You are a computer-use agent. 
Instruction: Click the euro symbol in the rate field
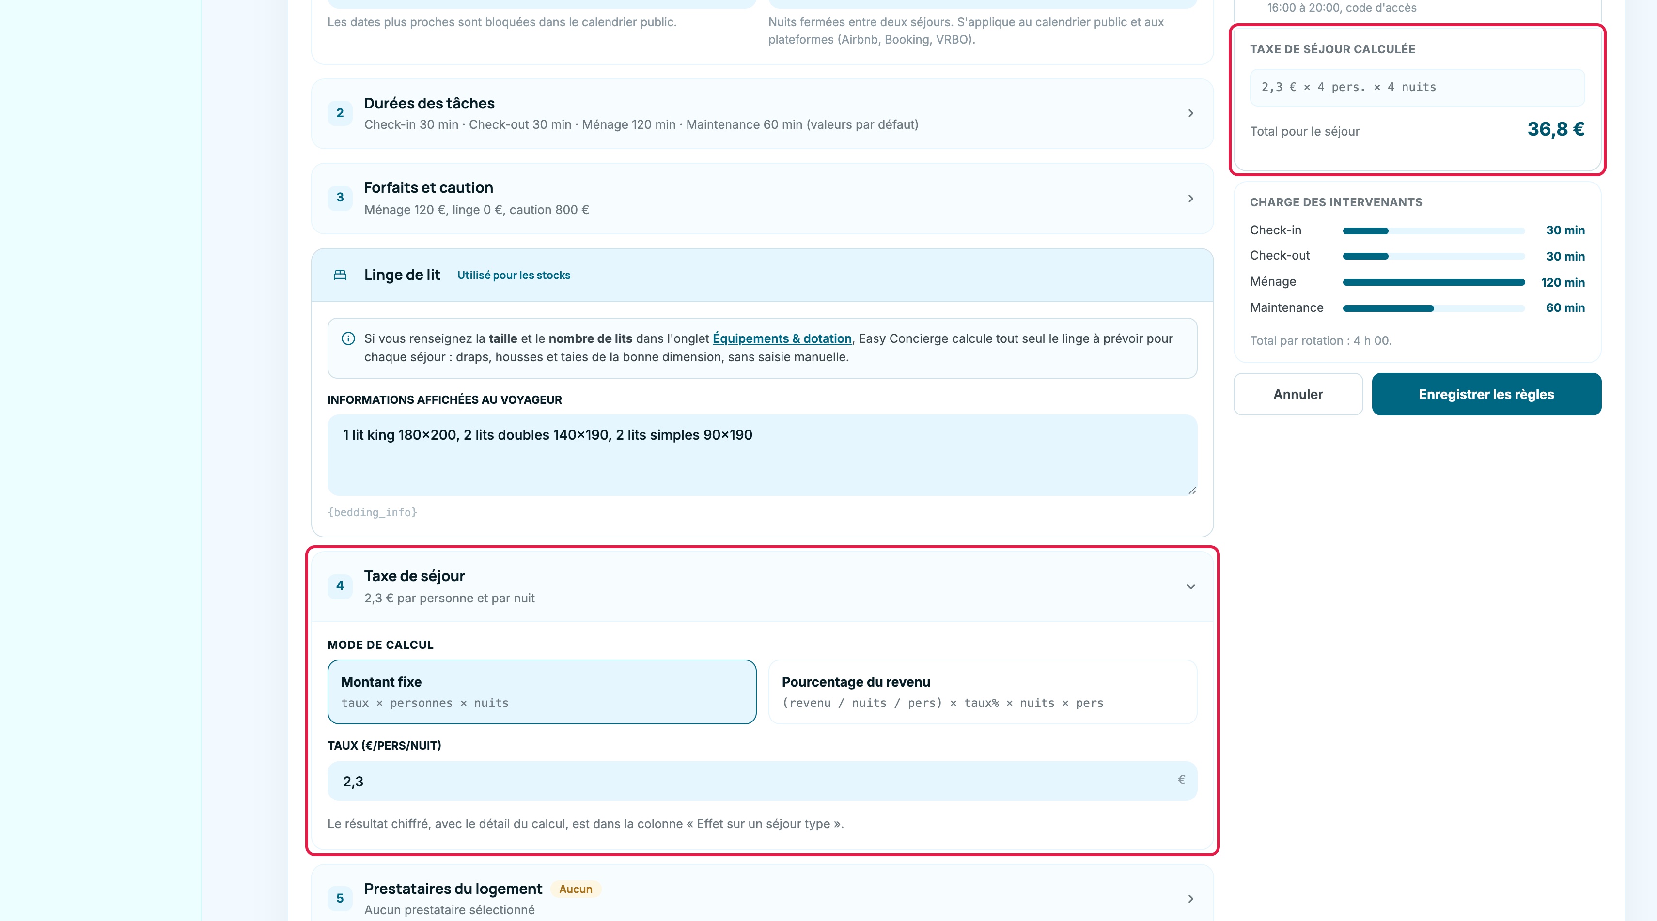click(x=1181, y=780)
